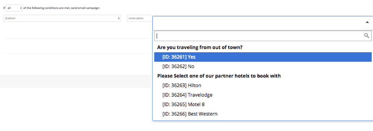Choose the '[ID: 36264] Travelodge' option
Screen dimensions: 373x131
[x=187, y=95]
